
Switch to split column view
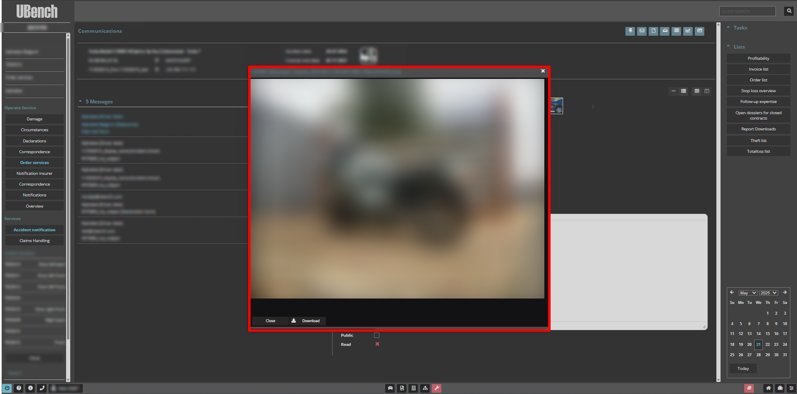[707, 91]
